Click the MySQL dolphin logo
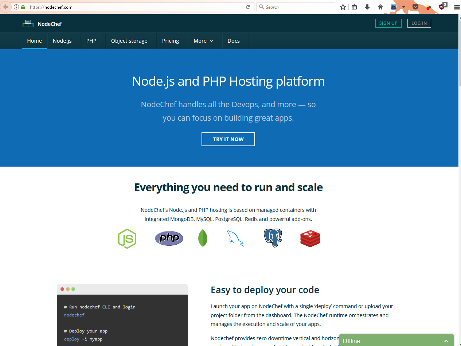 tap(235, 238)
